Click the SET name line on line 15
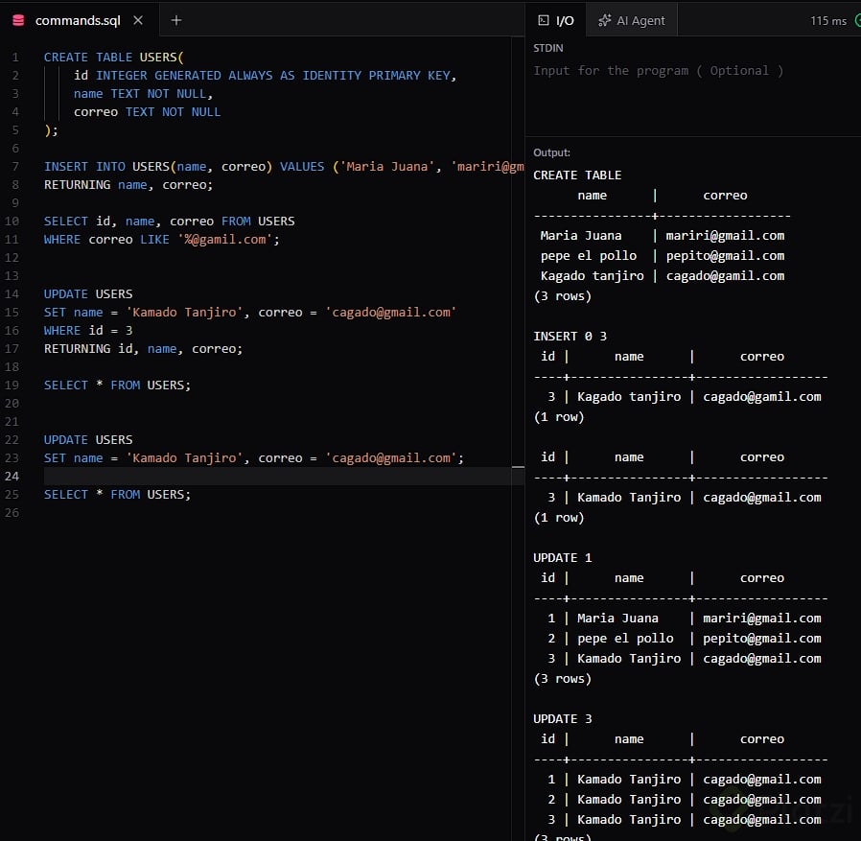Screen dimensions: 861x841 tap(250, 312)
